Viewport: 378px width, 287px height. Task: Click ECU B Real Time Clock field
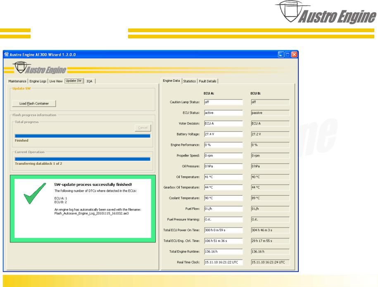click(x=270, y=262)
